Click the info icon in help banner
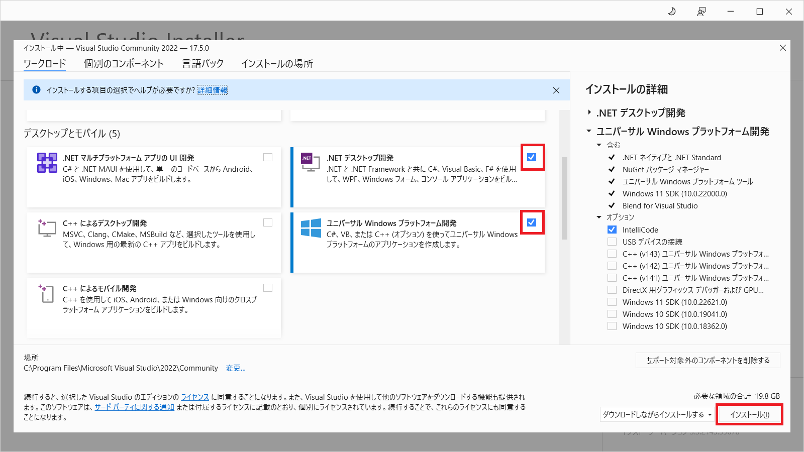Image resolution: width=804 pixels, height=452 pixels. tap(36, 90)
